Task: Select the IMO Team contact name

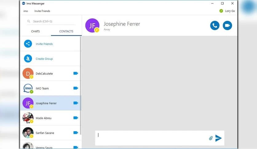Action: pos(42,88)
